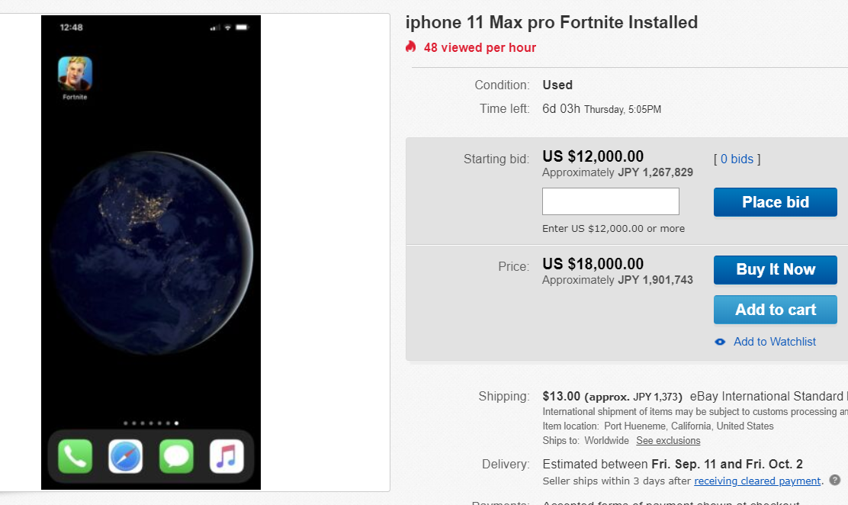Click the battery icon in the phone status bar
The image size is (848, 505).
242,27
